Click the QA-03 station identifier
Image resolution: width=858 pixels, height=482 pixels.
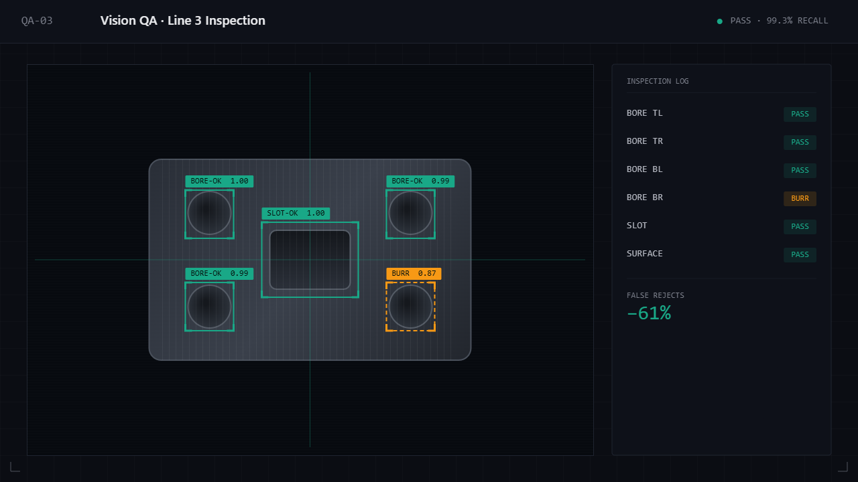point(37,21)
